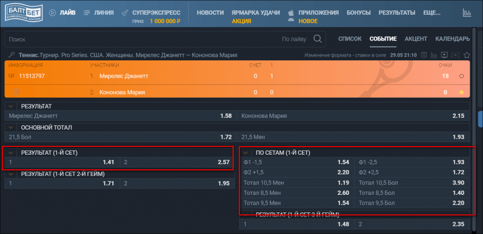Image resolution: width=483 pixels, height=234 pixels.
Task: Open the КАЛЕНДАРЬ tab
Action: pyautogui.click(x=452, y=39)
